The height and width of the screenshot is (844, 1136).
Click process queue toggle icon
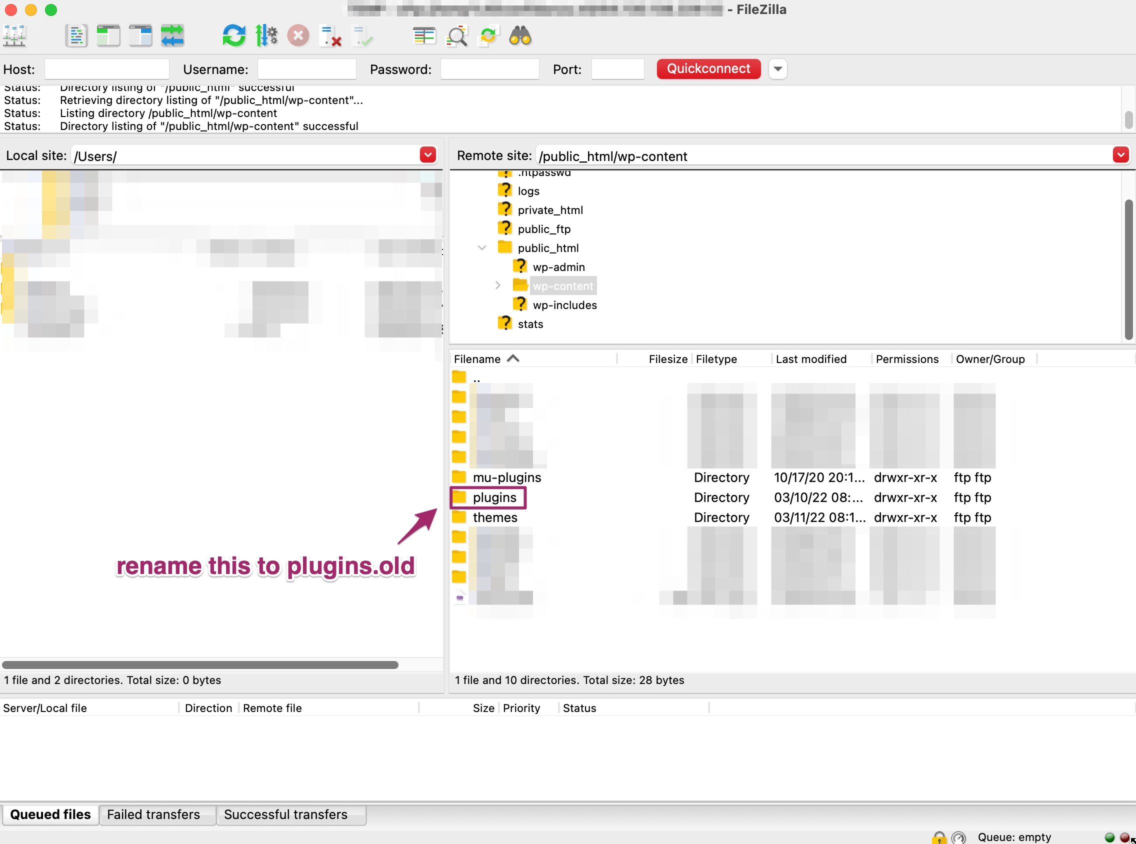[x=266, y=36]
